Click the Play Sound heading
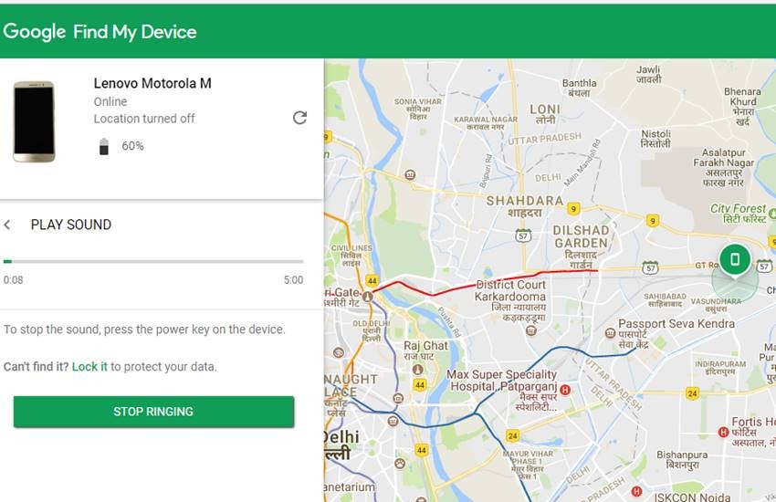The width and height of the screenshot is (776, 502). pyautogui.click(x=71, y=225)
